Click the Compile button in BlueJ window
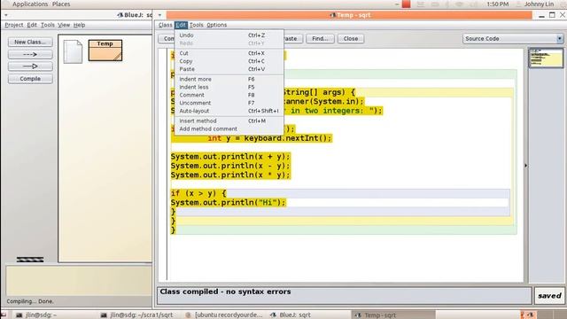The height and width of the screenshot is (319, 567). [30, 79]
